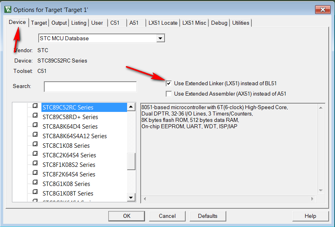Select STC8C2K64S4 Series in device list
The height and width of the screenshot is (227, 335).
[x=69, y=155]
